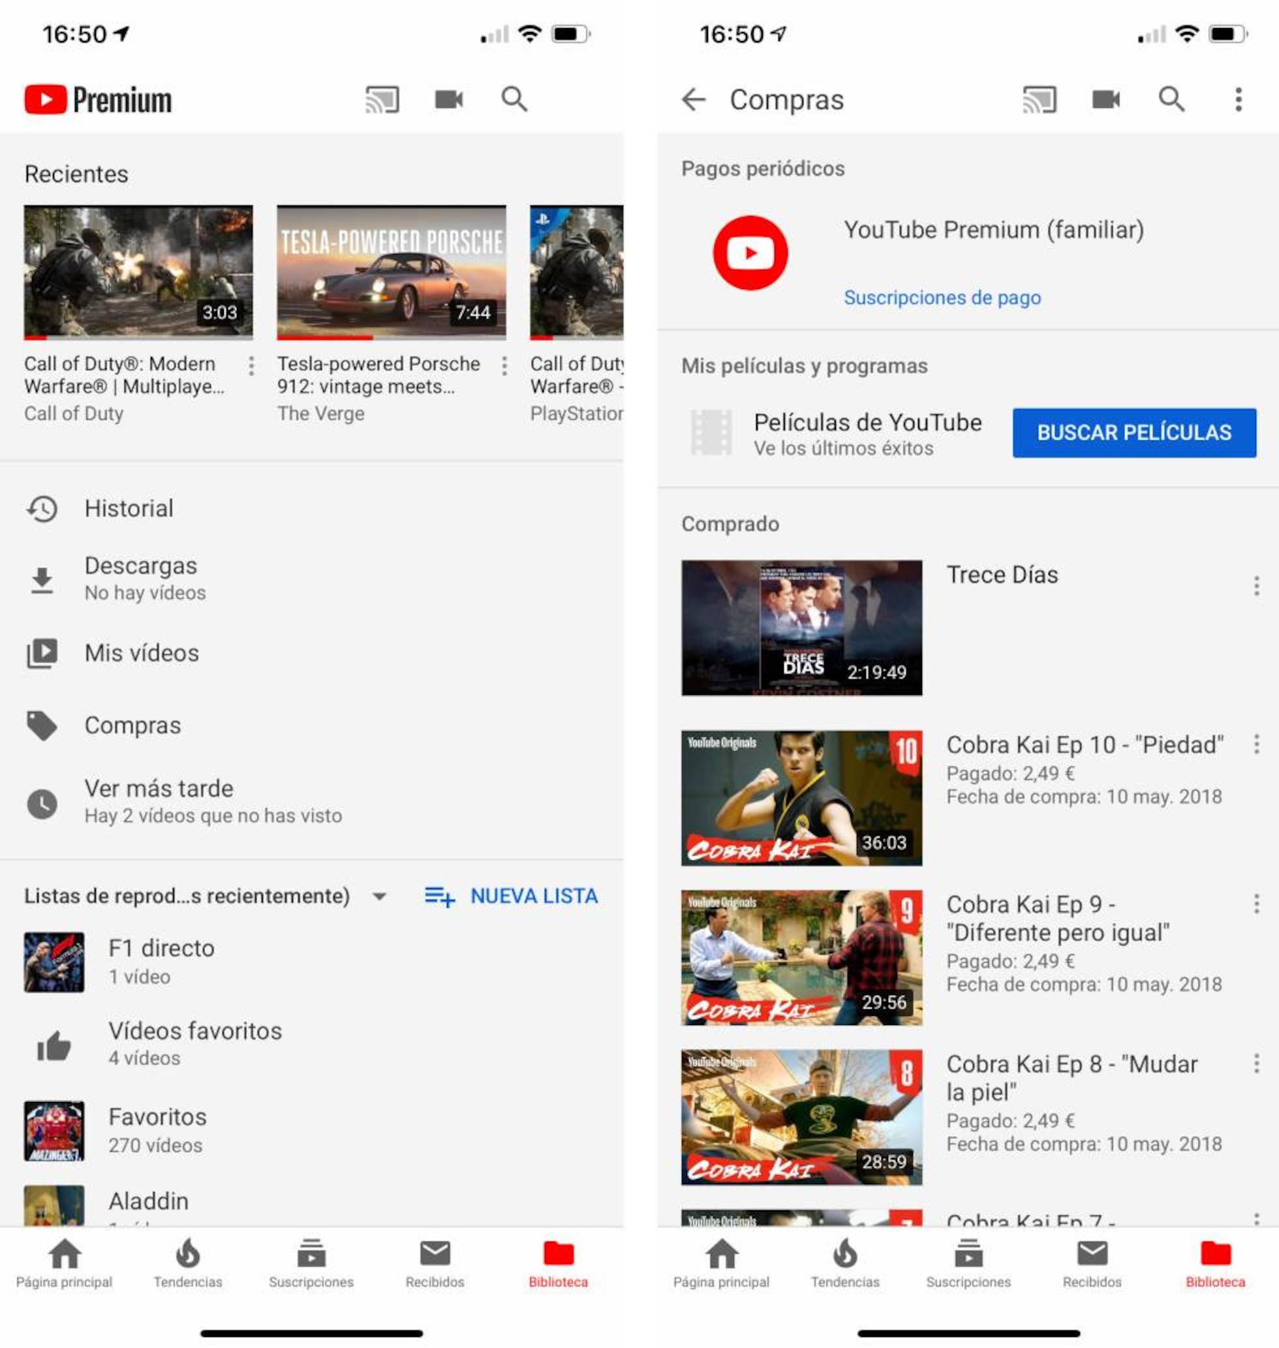Open the Favoritos playlist with 270 vídeos
1279x1348 pixels.
pos(311,1130)
